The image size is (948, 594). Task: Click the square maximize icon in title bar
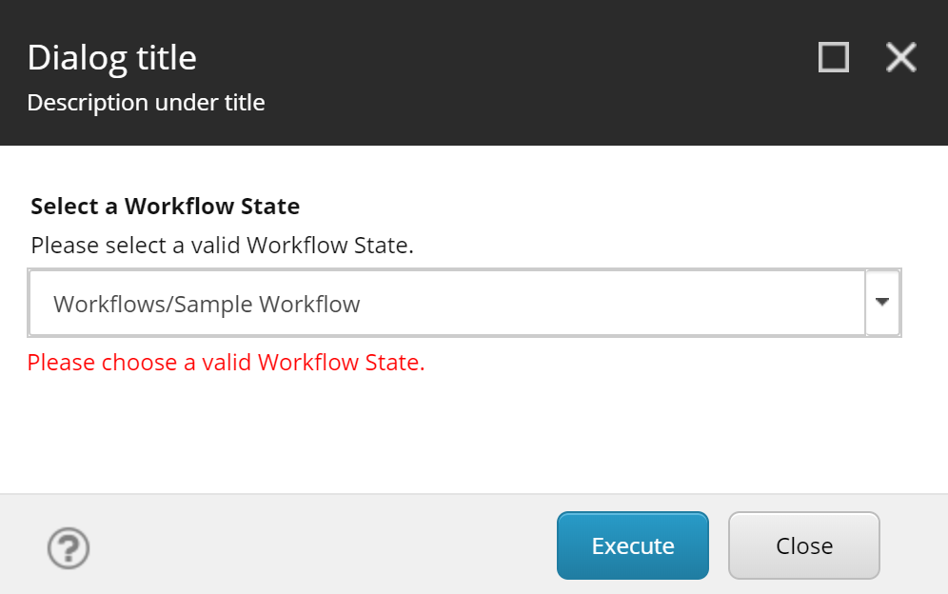click(833, 57)
